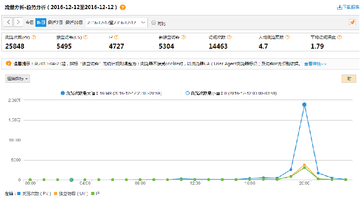Click the orange pin icon at right
The height and width of the screenshot is (201, 363).
[352, 22]
